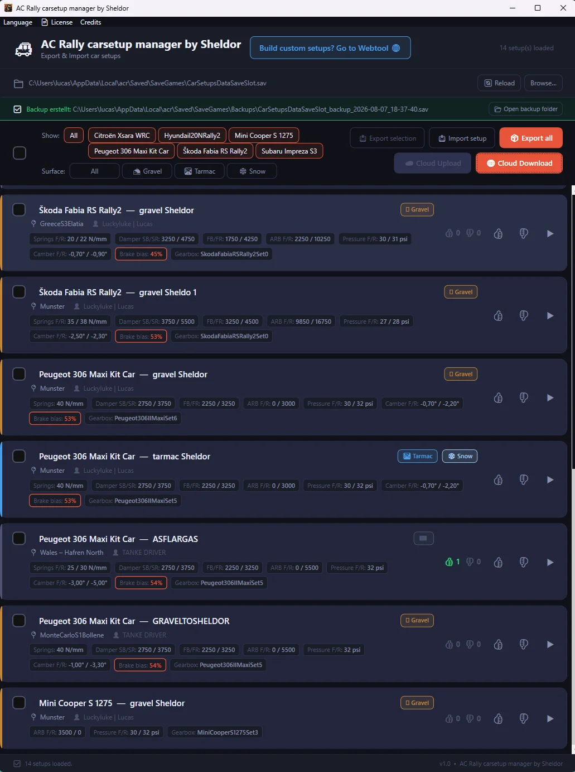This screenshot has height=772, width=575.
Task: Open backup folder
Action: 525,109
